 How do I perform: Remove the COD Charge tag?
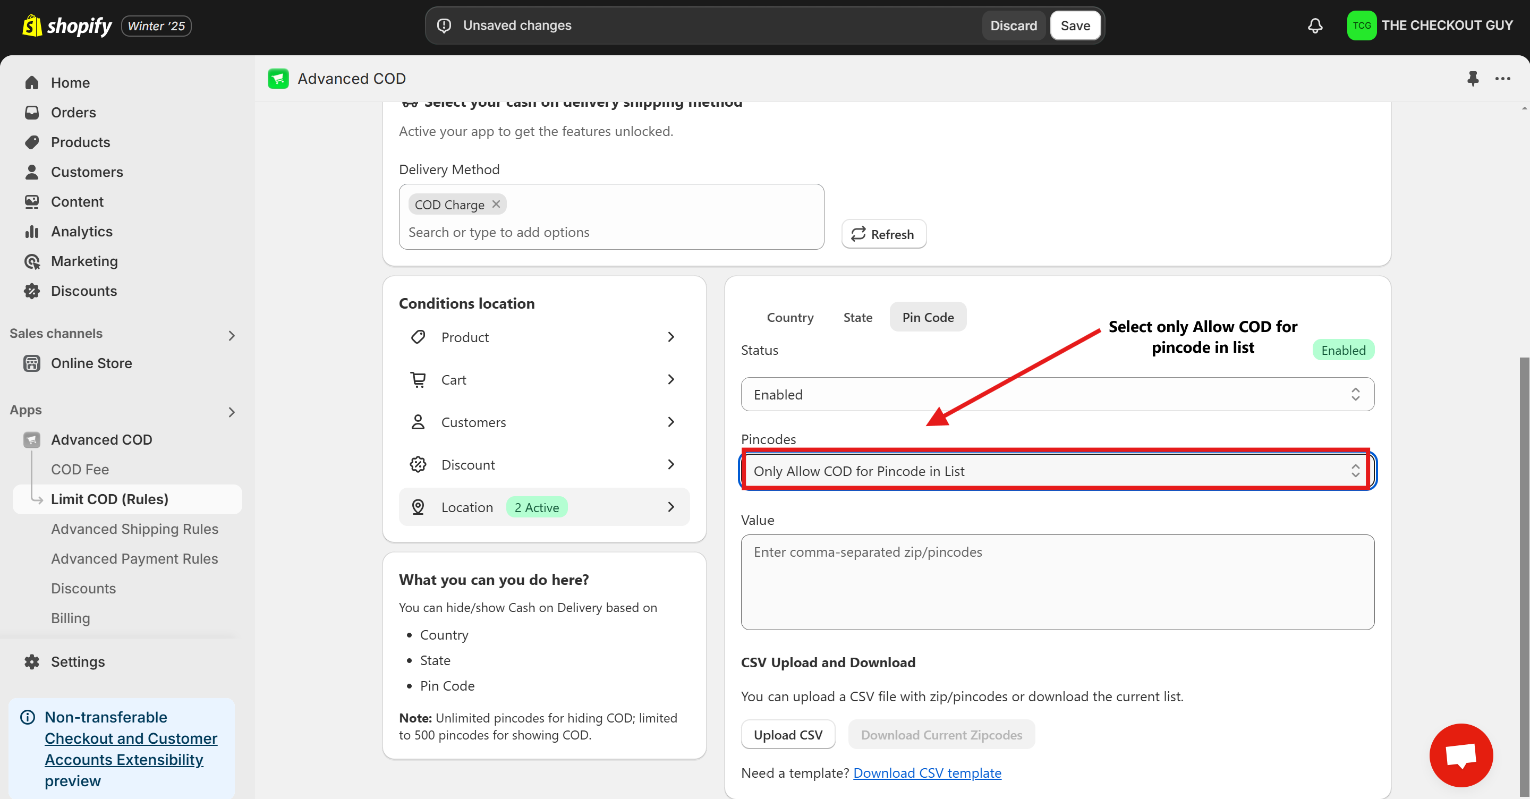coord(496,204)
